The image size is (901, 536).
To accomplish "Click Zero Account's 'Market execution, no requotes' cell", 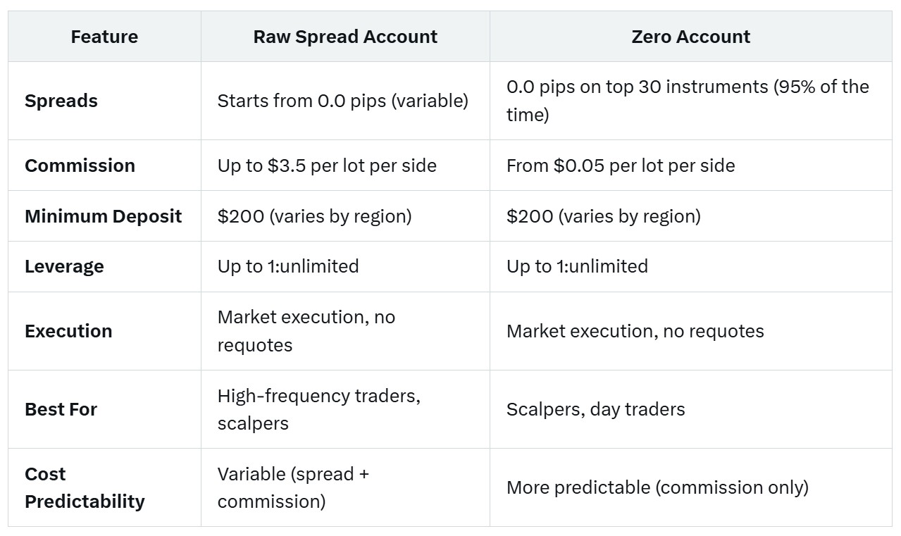I will pos(691,331).
